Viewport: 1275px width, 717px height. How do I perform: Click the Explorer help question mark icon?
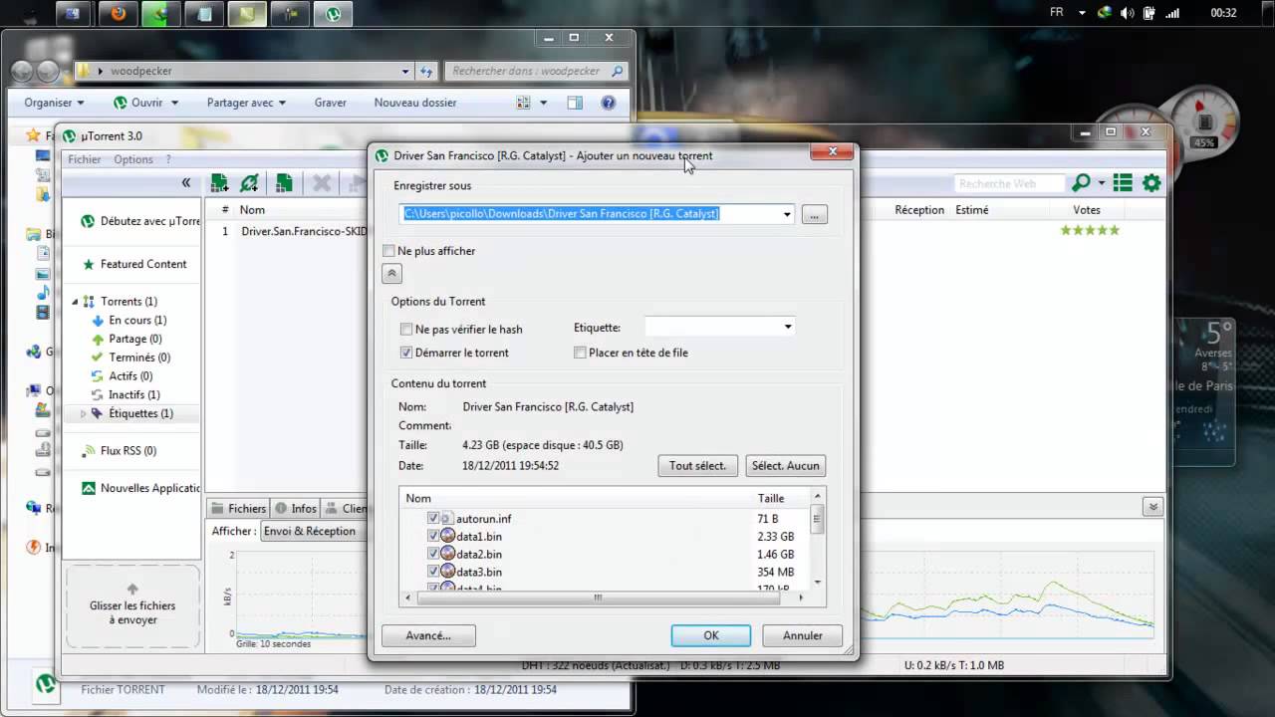click(x=609, y=103)
